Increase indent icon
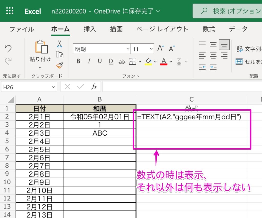Viewport: 262px width, 218px height. (213, 67)
